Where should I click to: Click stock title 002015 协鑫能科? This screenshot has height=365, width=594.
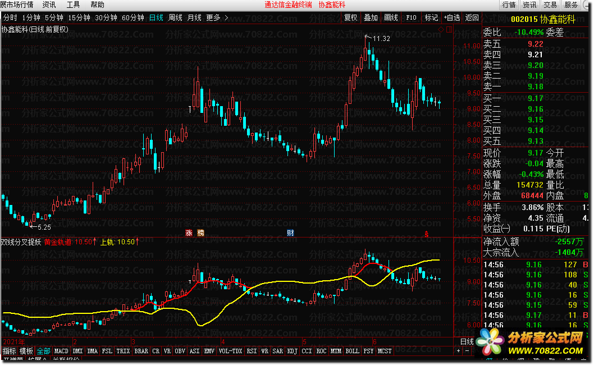point(543,19)
